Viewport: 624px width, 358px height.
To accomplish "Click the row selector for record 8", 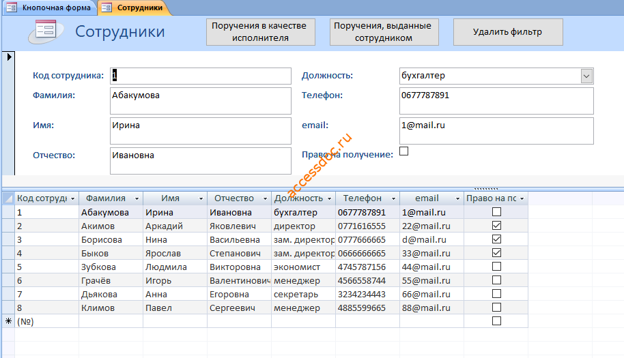I will (x=8, y=308).
